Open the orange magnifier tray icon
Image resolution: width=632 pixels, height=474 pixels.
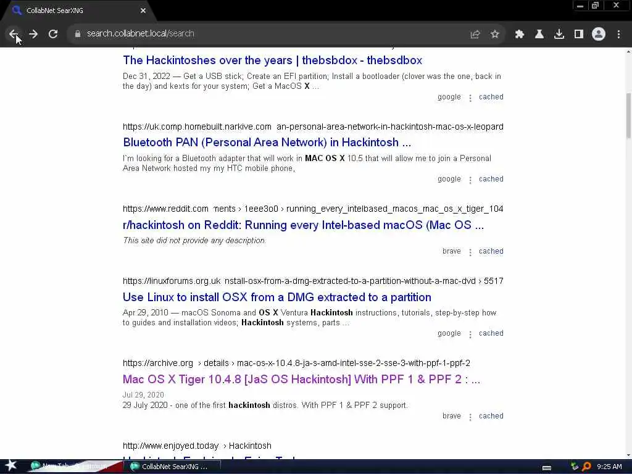(x=587, y=467)
